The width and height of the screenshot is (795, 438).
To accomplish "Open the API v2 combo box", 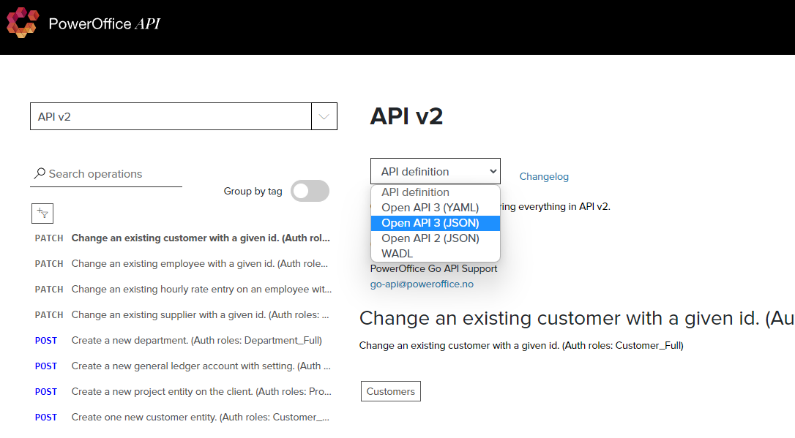I will click(171, 116).
